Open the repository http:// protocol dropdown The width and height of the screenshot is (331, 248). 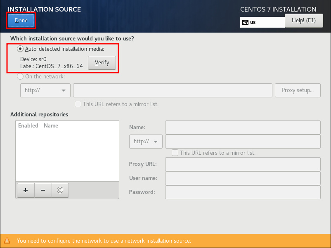tap(146, 142)
